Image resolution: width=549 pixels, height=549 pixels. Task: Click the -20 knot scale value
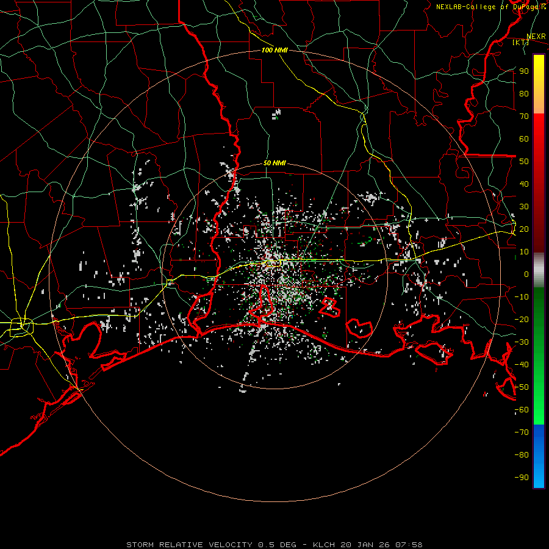pos(522,319)
